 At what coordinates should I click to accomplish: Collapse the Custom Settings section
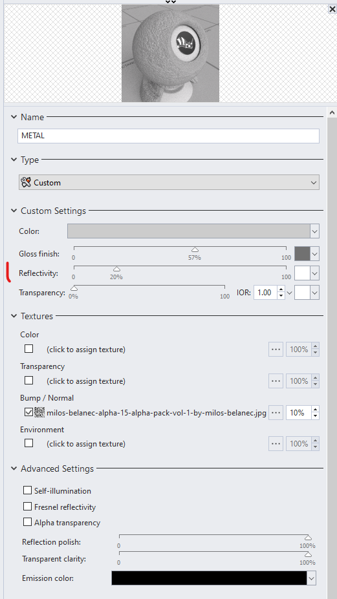coord(14,211)
